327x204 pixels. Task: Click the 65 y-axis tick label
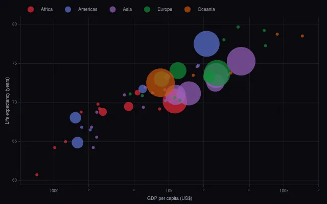point(14,141)
